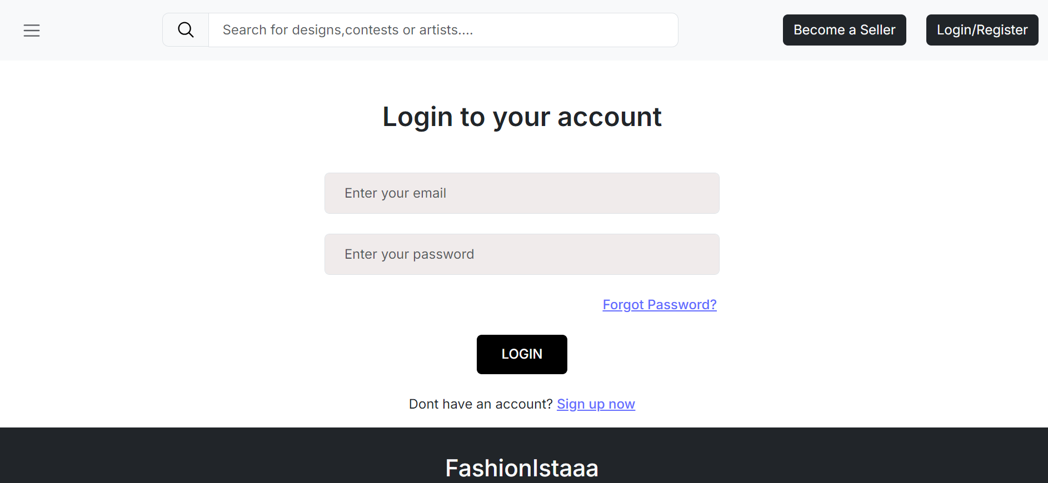Start a search using the search icon button
The height and width of the screenshot is (483, 1048).
point(186,30)
